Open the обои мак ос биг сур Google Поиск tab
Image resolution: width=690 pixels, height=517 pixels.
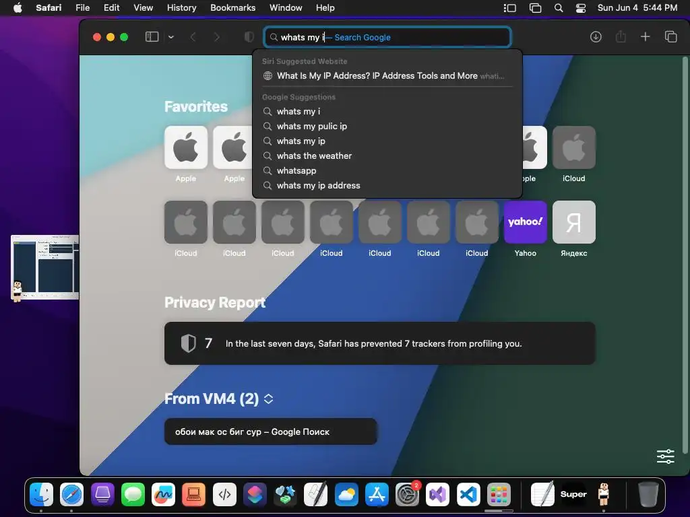271,432
